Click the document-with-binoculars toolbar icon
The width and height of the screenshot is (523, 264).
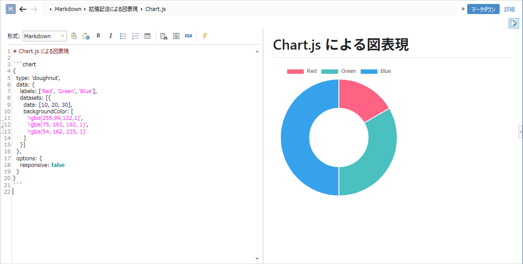[x=164, y=36]
